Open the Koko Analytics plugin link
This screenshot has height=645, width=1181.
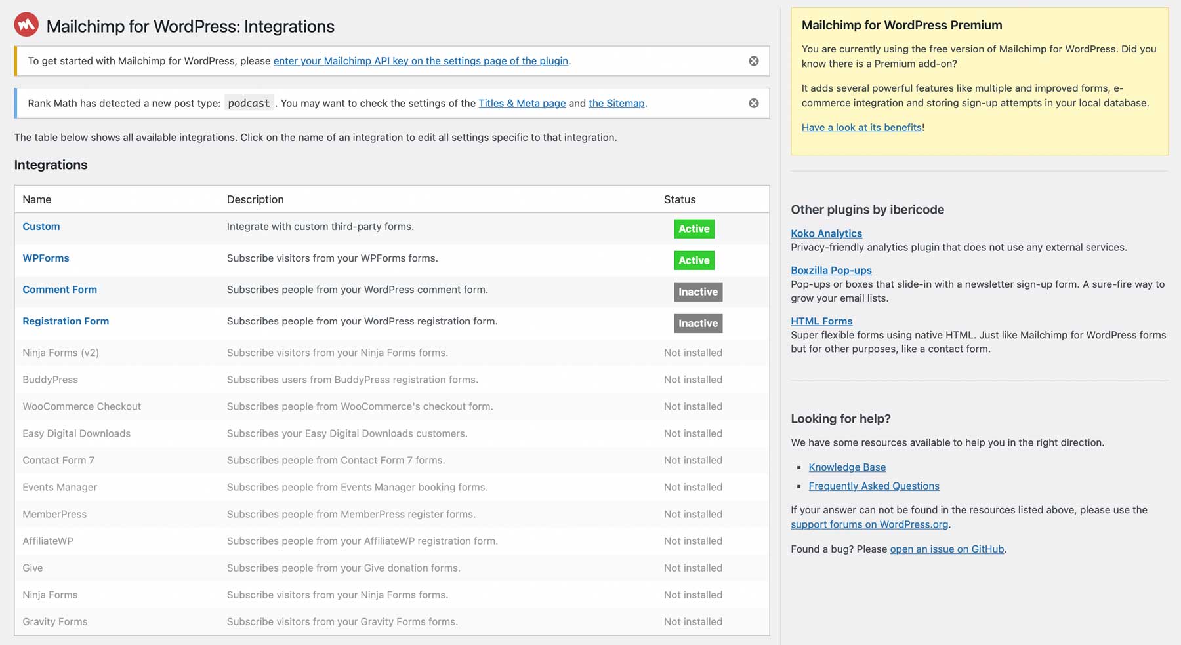pos(826,233)
